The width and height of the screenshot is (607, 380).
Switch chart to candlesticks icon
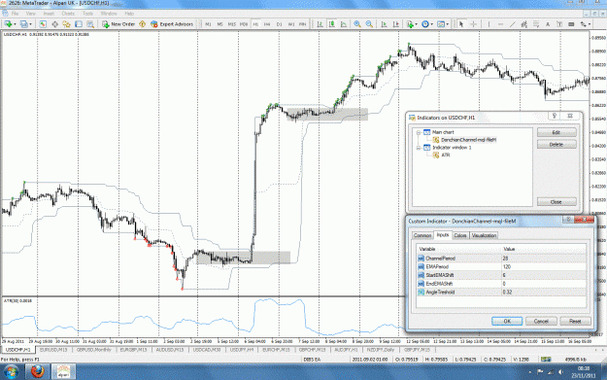tap(332, 24)
